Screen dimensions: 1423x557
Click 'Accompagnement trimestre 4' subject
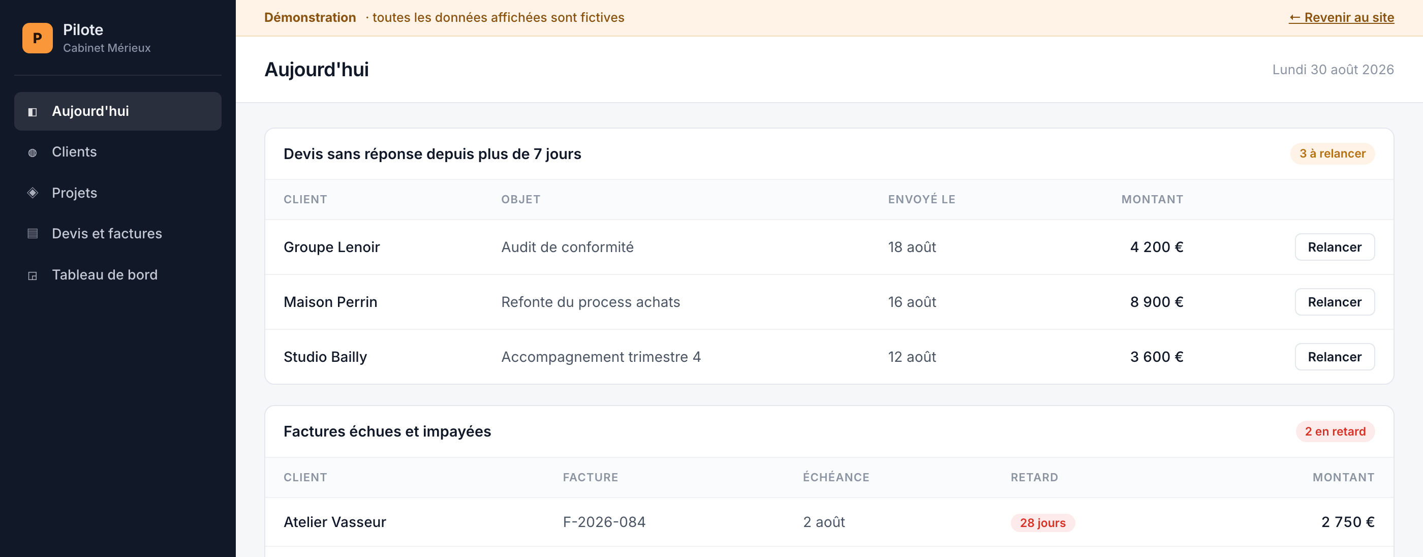click(x=601, y=357)
